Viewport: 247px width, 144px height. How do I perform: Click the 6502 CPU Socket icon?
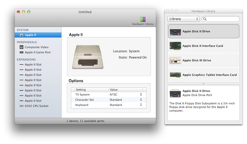[22, 106]
